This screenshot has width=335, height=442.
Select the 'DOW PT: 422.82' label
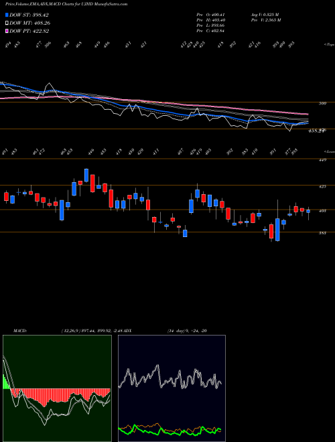29,31
